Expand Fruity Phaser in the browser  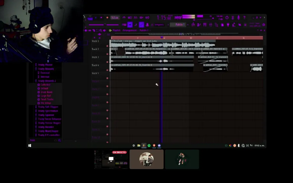45,65
